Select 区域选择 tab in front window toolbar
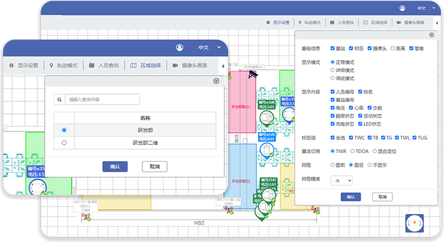 click(146, 65)
